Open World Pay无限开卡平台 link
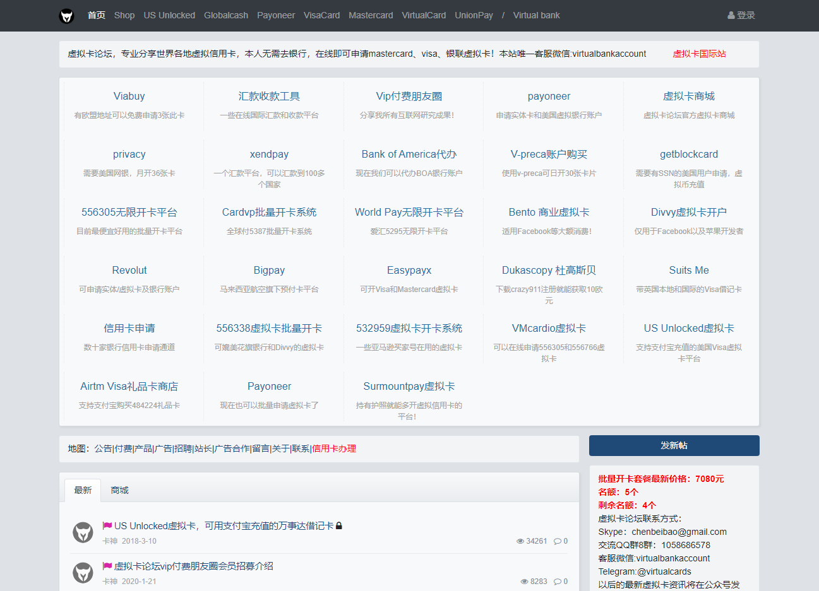The image size is (819, 591). [409, 212]
